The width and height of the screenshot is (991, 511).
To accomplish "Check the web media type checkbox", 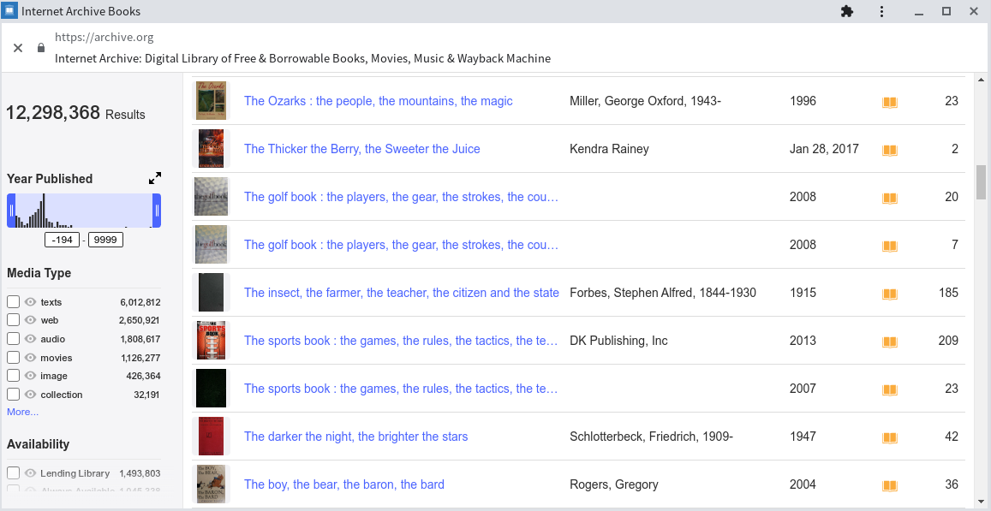I will pos(13,320).
